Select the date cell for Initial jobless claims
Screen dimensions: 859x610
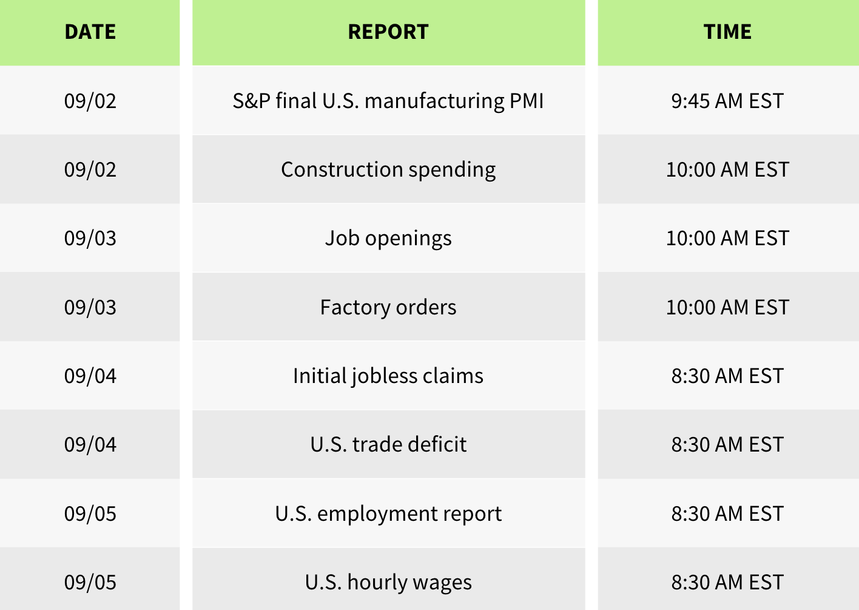point(90,376)
